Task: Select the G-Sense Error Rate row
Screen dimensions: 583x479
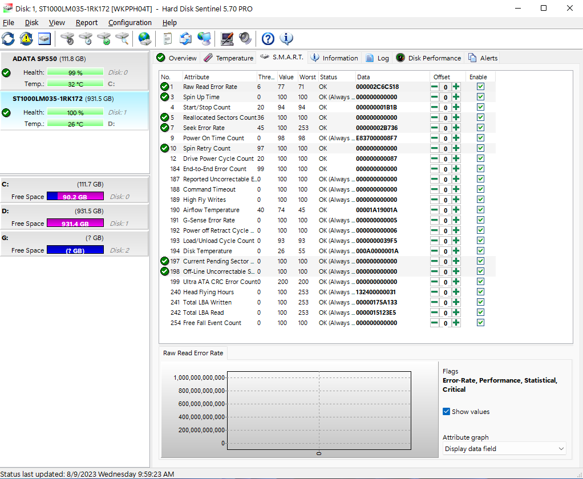Action: click(327, 220)
